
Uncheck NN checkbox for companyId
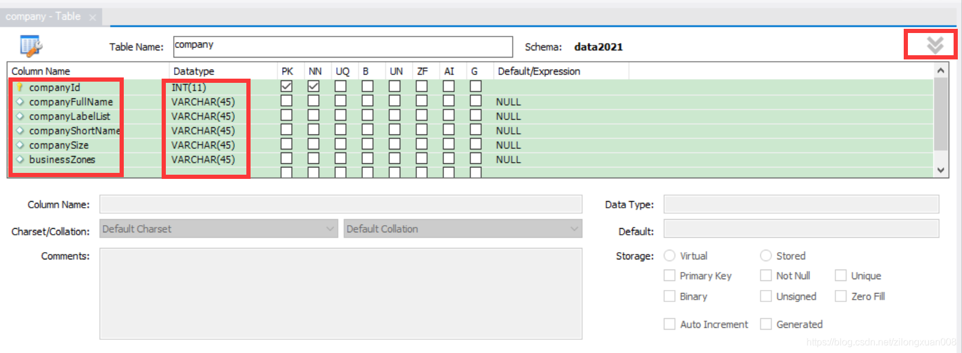point(314,86)
